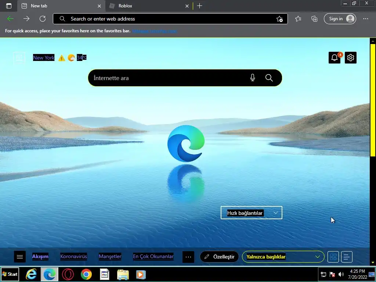
Task: Close the Roblox tab
Action: pyautogui.click(x=187, y=6)
